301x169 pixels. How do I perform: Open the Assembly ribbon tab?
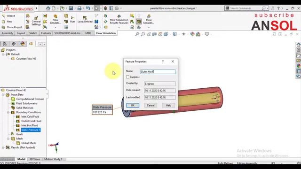8,33
